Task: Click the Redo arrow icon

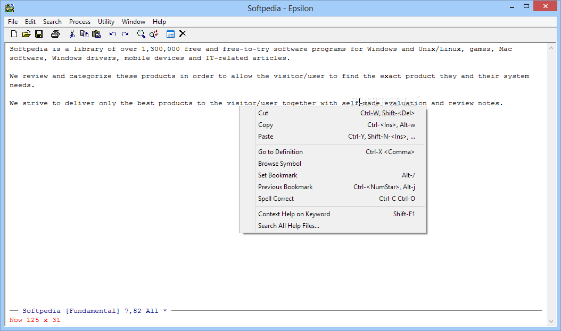Action: 125,34
